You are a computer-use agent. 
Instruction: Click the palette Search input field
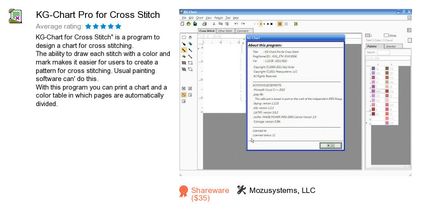(383, 52)
